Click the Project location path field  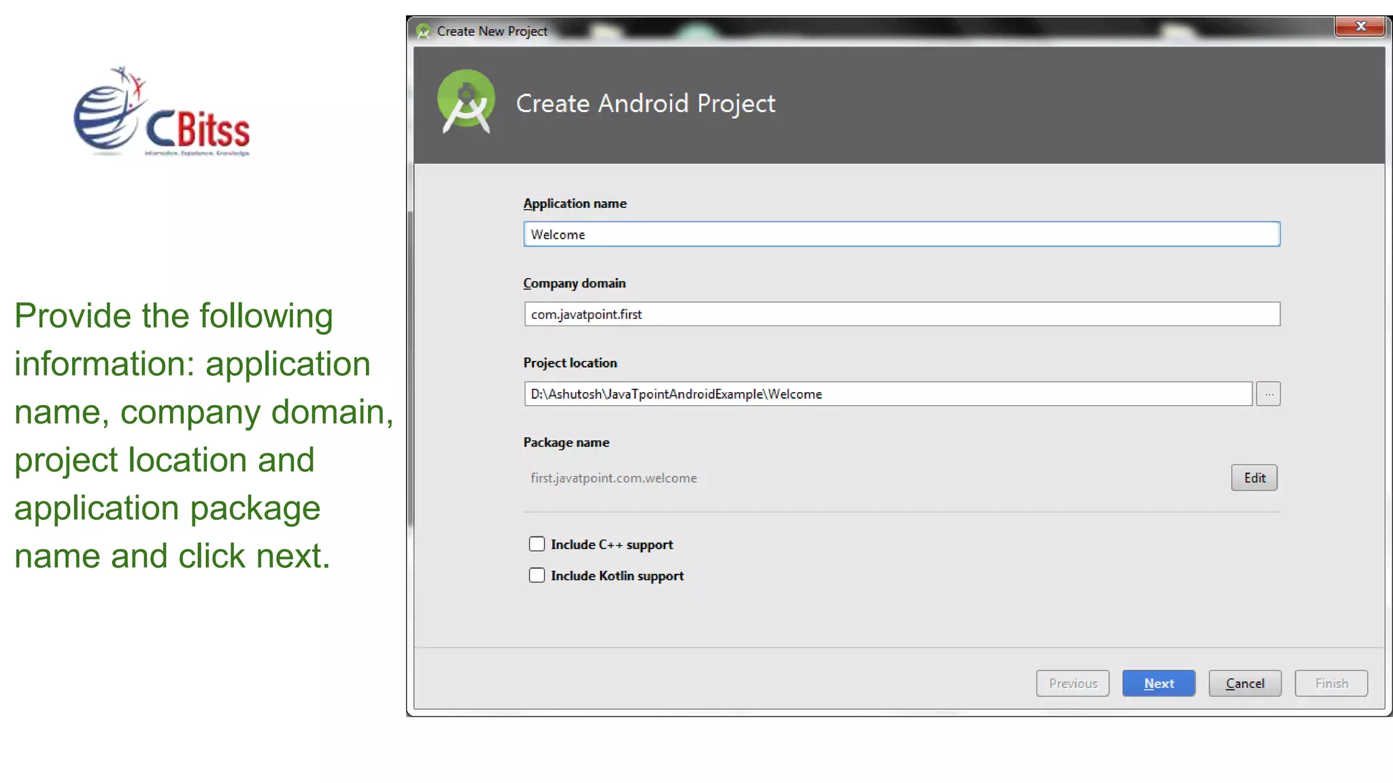click(888, 394)
